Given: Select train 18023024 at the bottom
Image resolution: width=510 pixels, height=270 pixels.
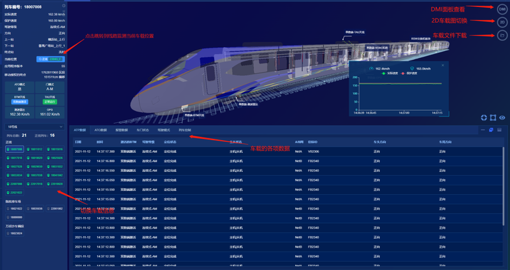Looking at the screenshot, I should click(x=15, y=233).
